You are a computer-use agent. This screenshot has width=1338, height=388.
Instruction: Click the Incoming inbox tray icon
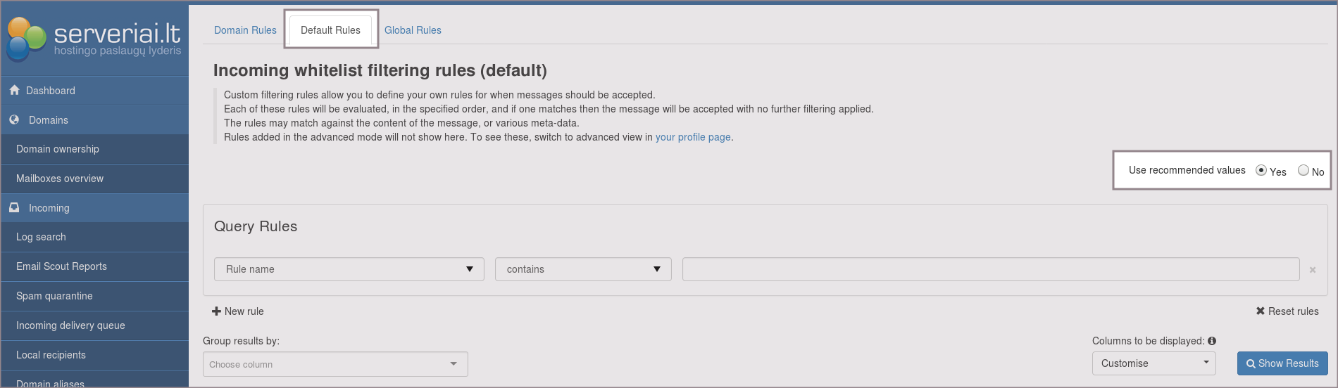coord(14,208)
